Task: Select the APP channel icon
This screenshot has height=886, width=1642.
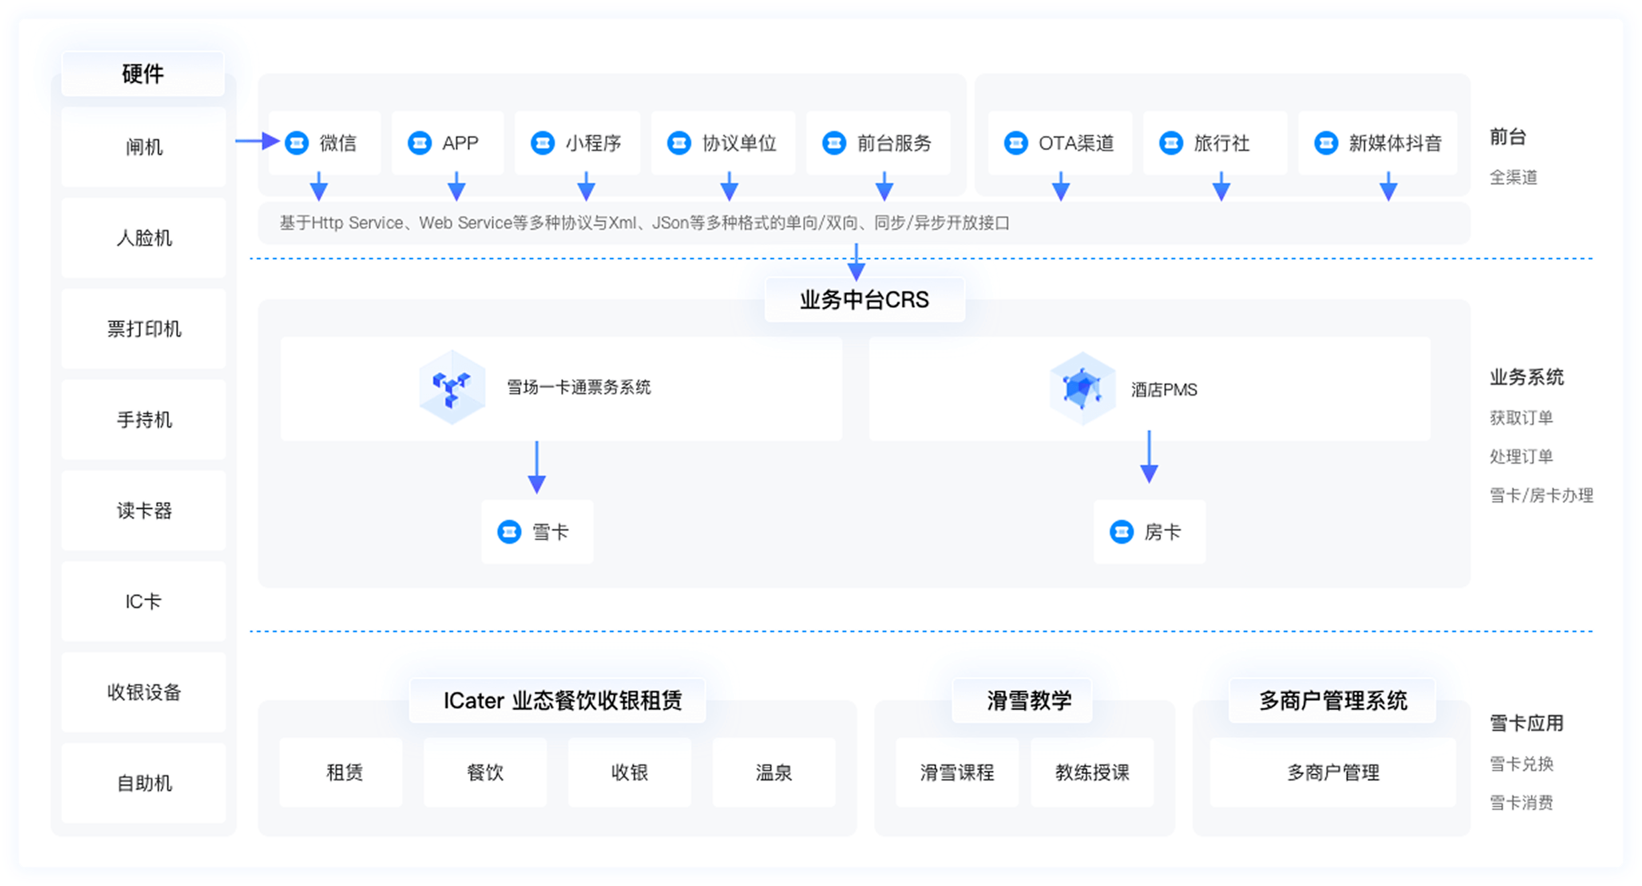Action: coord(420,142)
